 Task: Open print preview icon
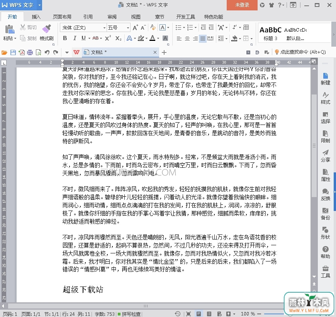point(38,52)
